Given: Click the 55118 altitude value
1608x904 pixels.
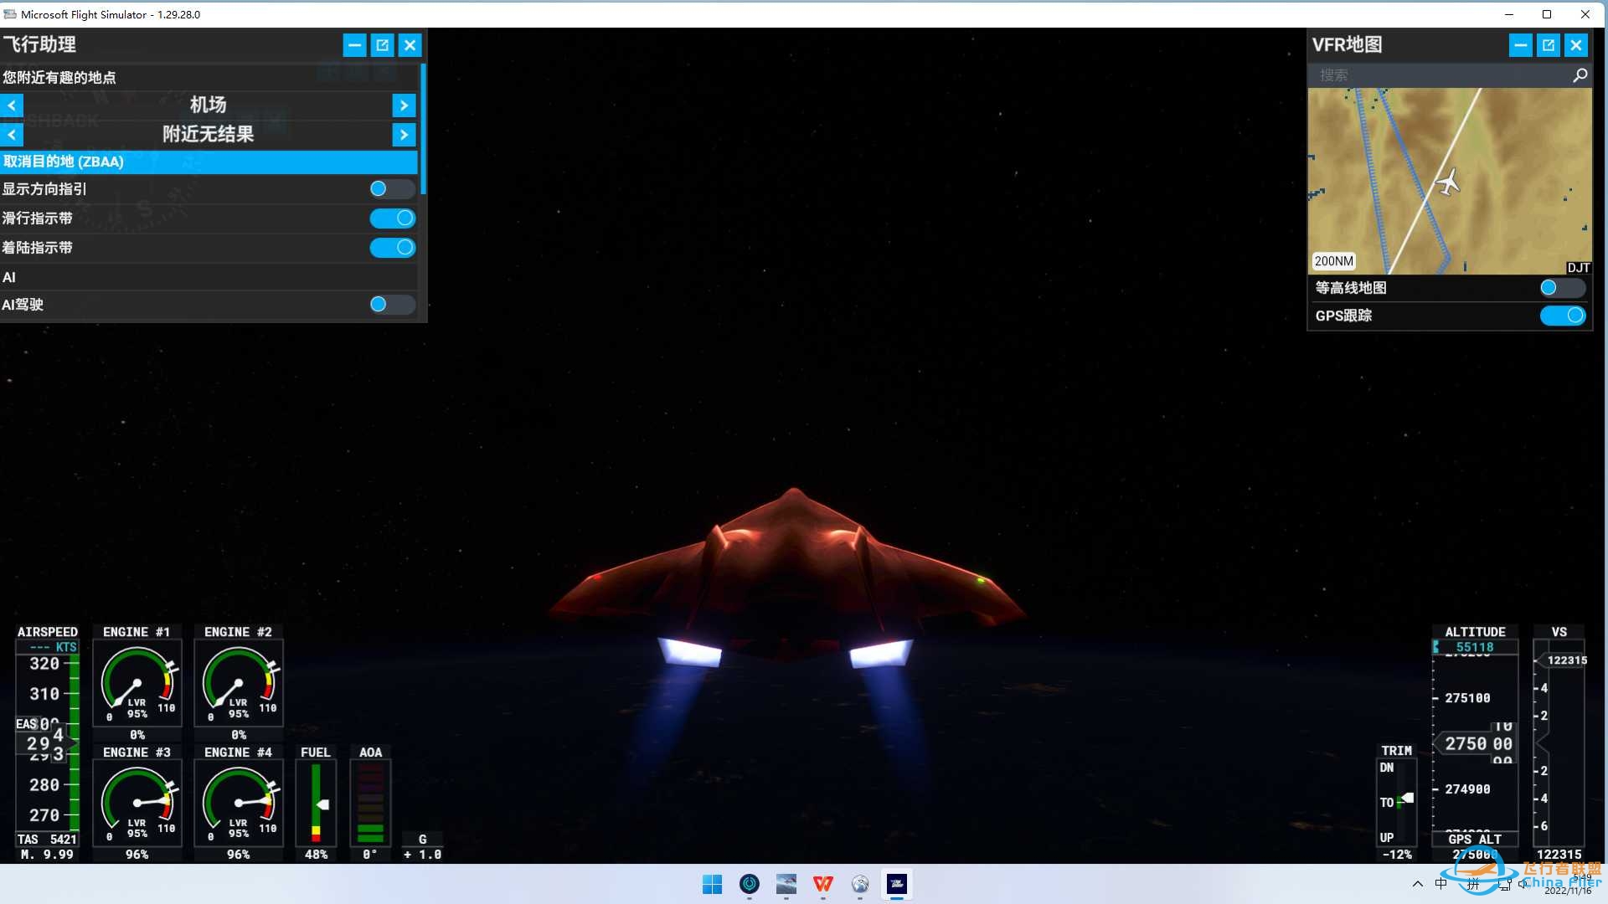Looking at the screenshot, I should [1475, 647].
